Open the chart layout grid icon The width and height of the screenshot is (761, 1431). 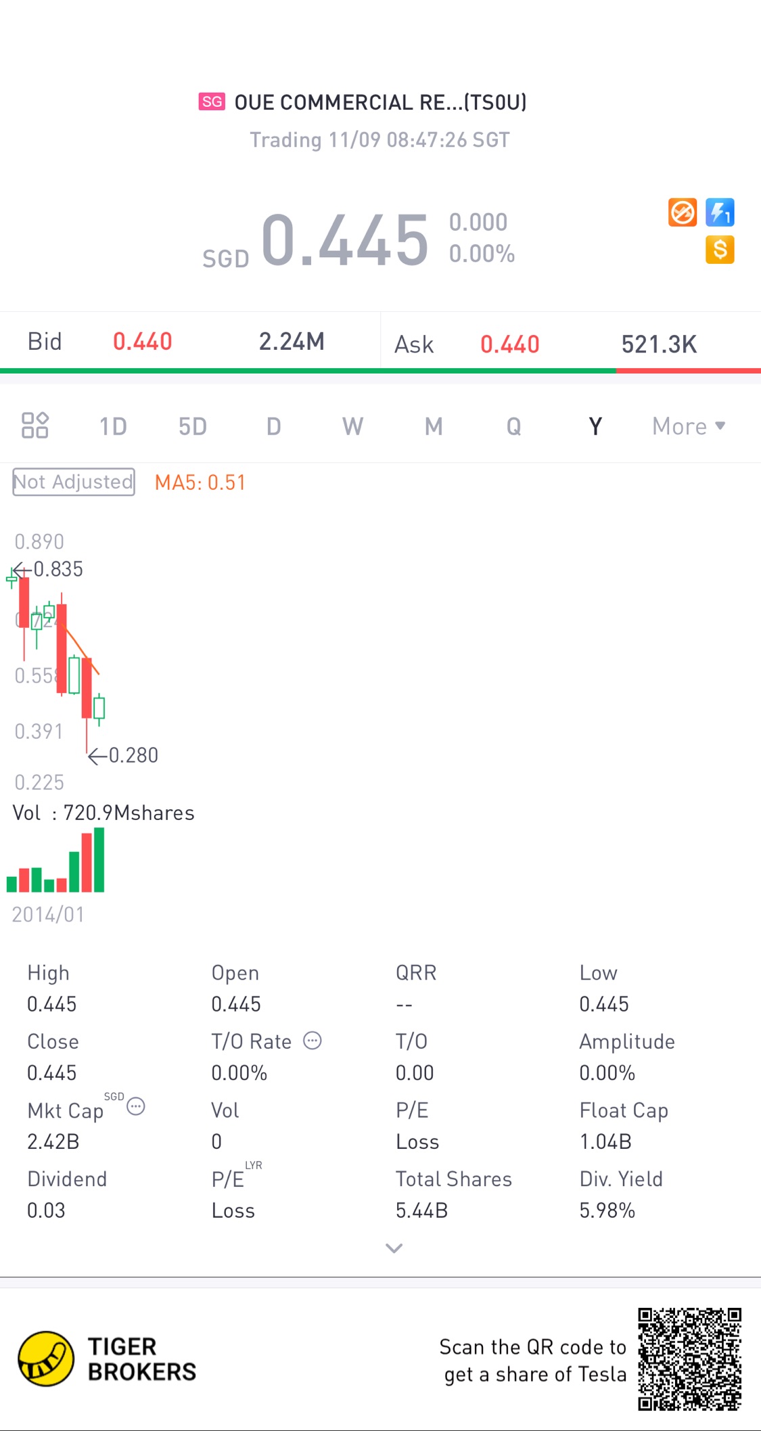[x=35, y=426]
